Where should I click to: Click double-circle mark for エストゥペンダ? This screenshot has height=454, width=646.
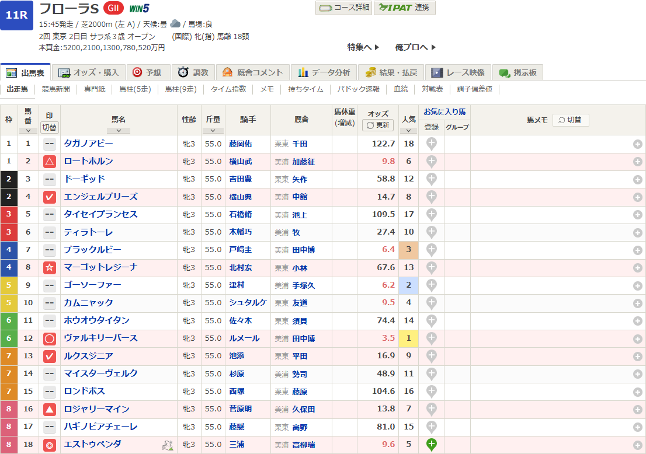pos(50,445)
